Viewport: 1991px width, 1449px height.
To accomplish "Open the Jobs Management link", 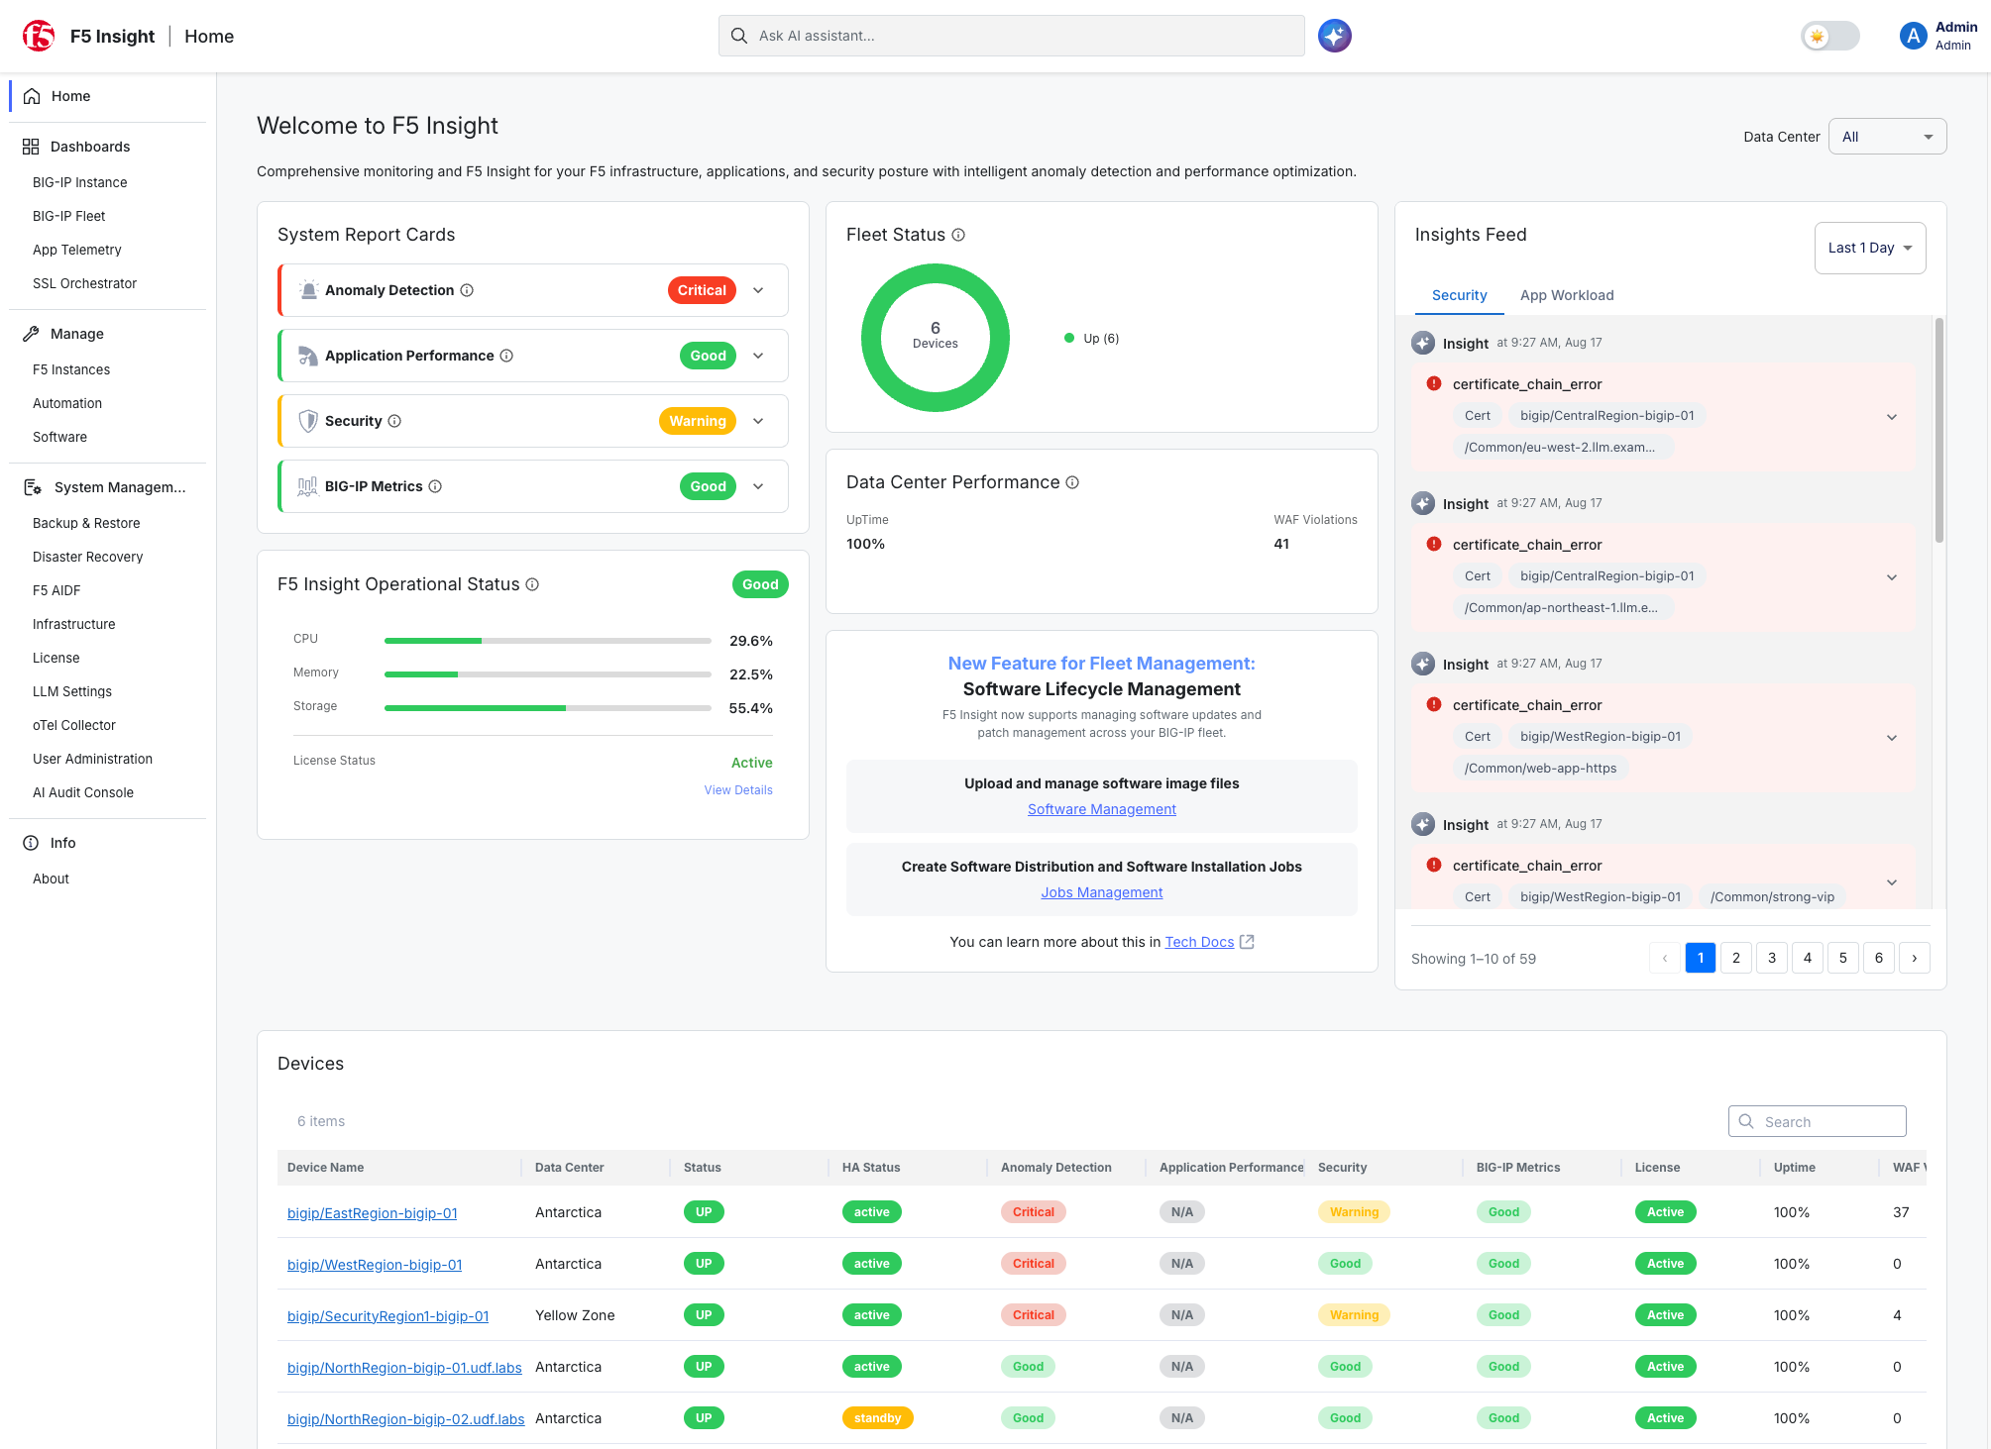I will (1101, 892).
